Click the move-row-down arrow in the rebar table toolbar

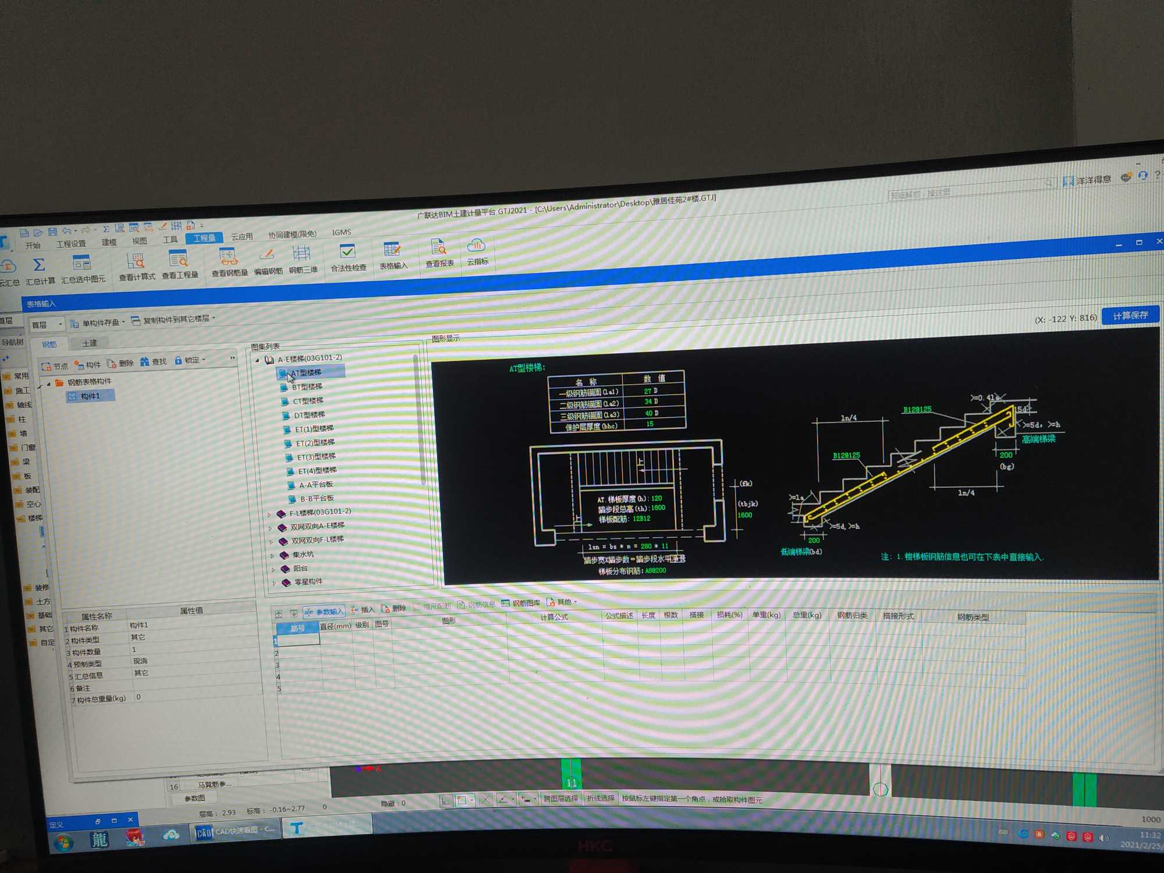(294, 613)
